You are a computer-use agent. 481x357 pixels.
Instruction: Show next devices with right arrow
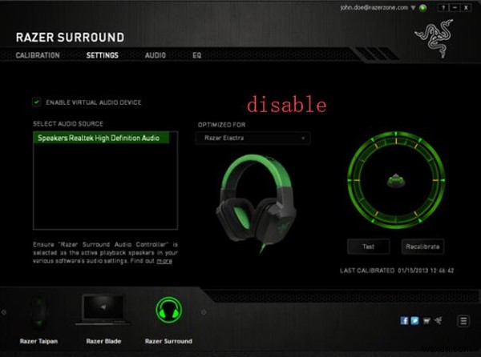pos(204,312)
